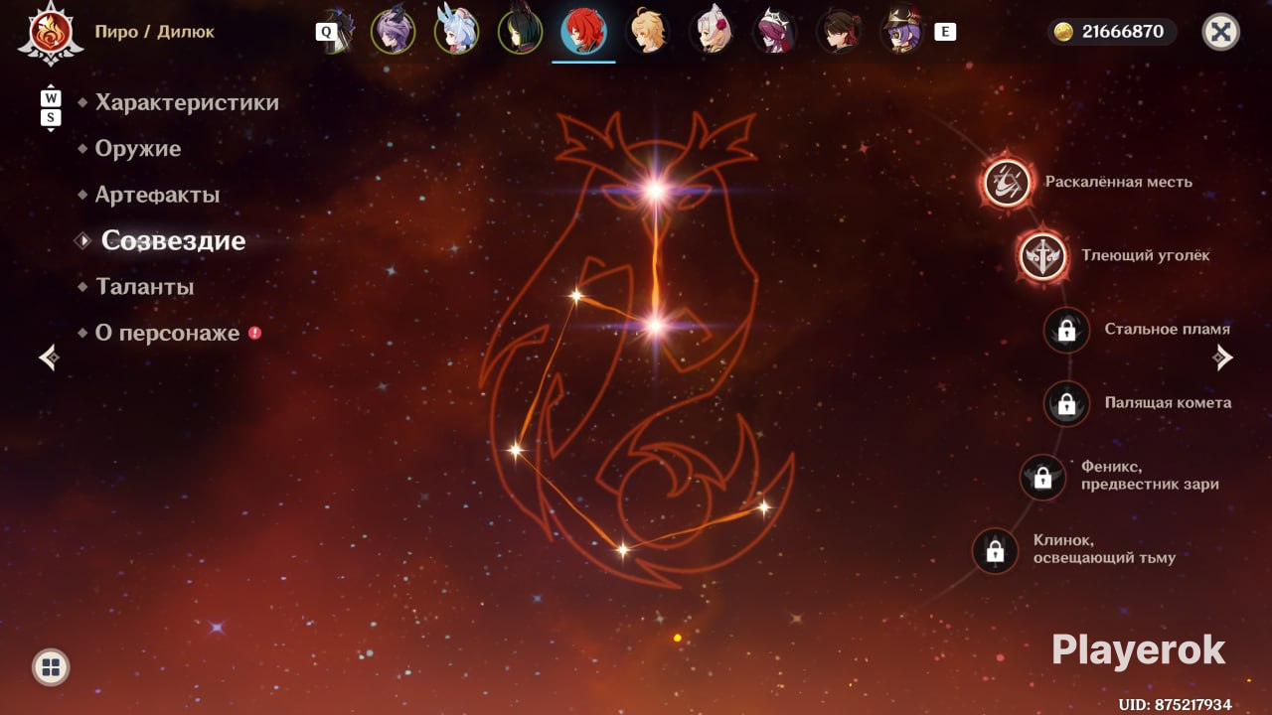The width and height of the screenshot is (1272, 715).
Task: Open the grid menu icon
Action: (51, 666)
